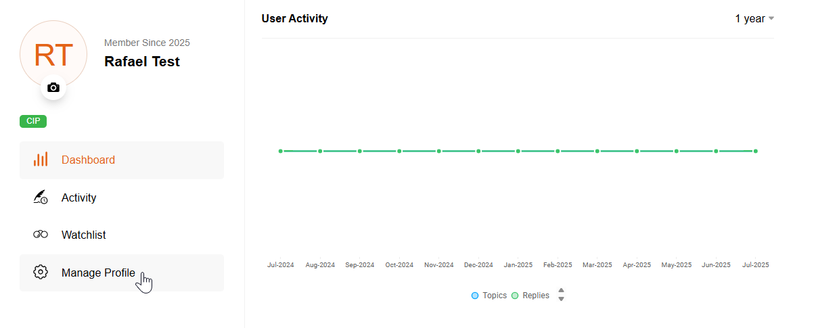
Task: Select Manage Profile in sidebar
Action: (x=98, y=273)
